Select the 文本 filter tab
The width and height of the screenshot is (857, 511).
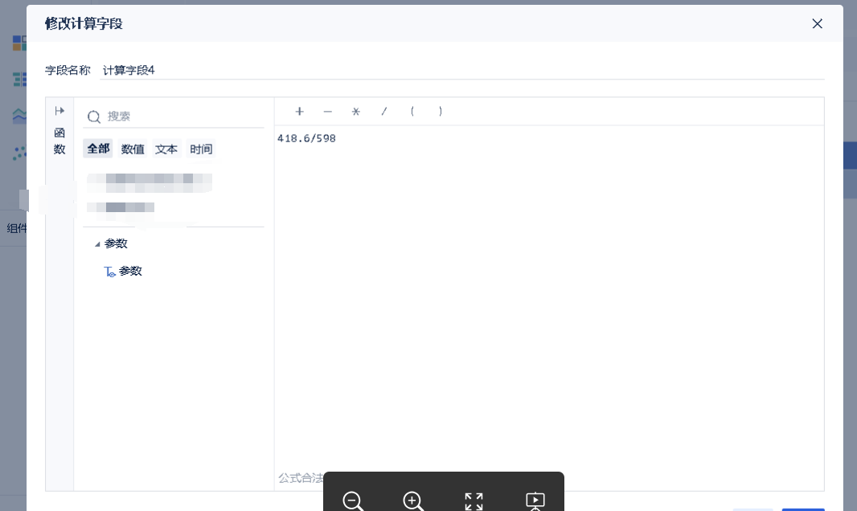tap(166, 149)
